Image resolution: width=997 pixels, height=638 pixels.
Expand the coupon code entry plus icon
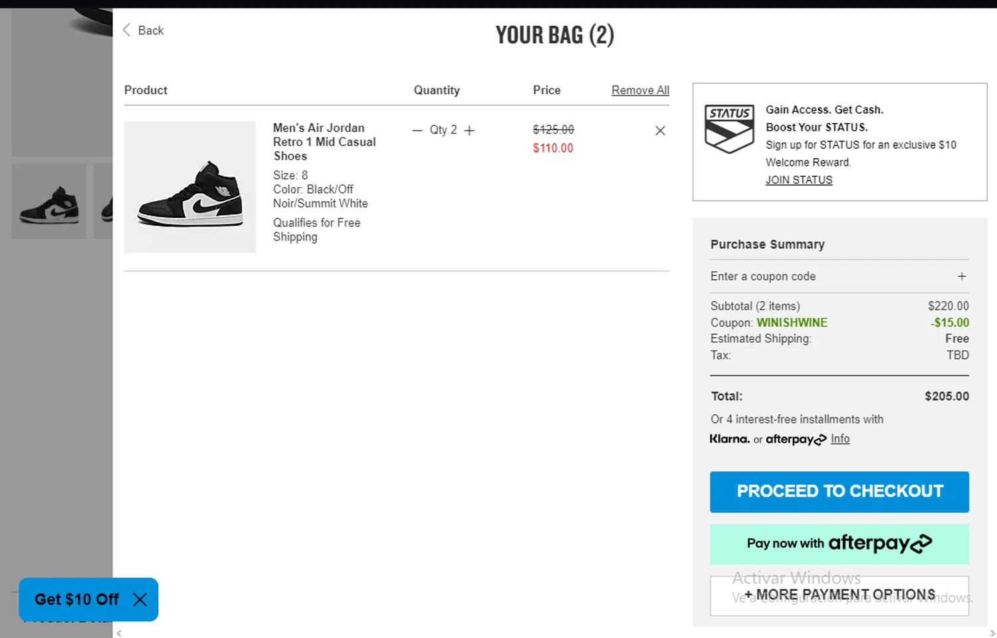[962, 276]
